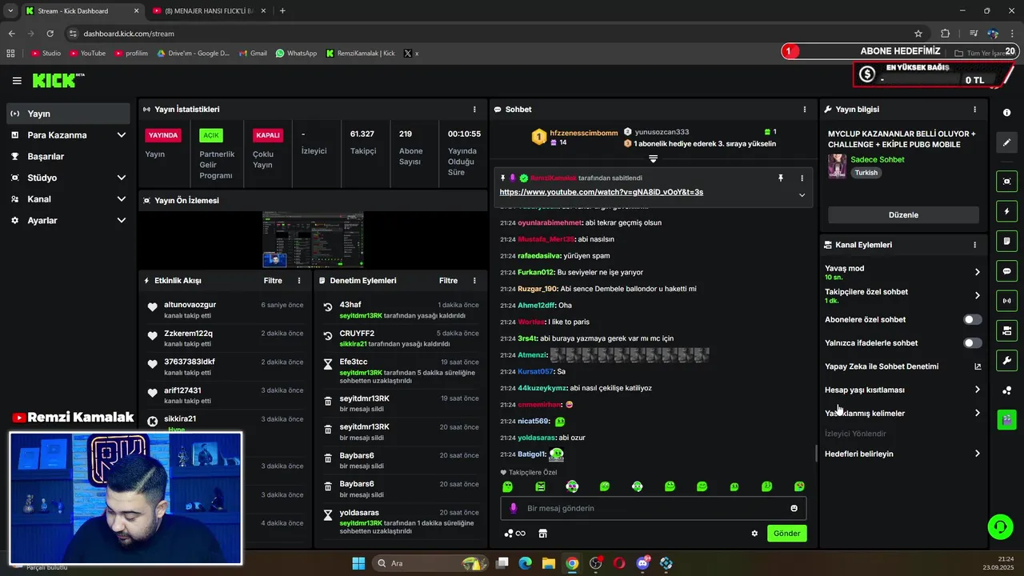The image size is (1024, 576).
Task: Unpin the pinned chat message with the pin icon
Action: point(781,178)
